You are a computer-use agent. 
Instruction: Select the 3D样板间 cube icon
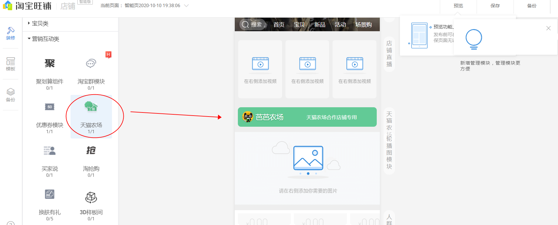click(91, 197)
